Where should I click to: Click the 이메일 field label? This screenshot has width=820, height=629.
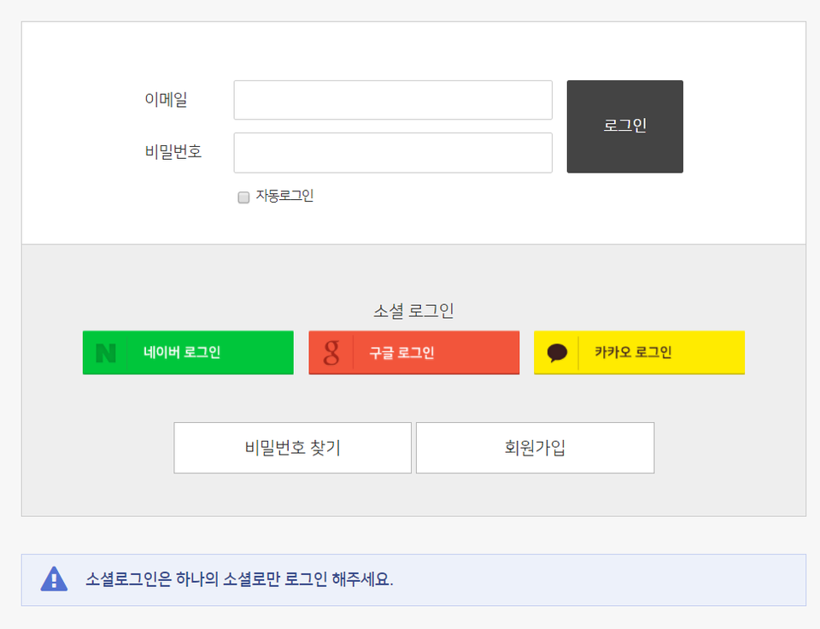click(166, 100)
